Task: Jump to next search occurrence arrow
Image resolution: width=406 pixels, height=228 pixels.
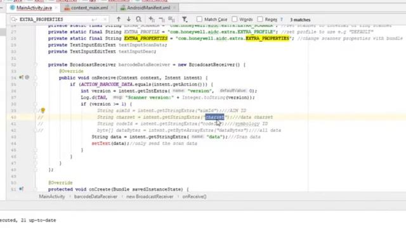Action: coord(129,20)
